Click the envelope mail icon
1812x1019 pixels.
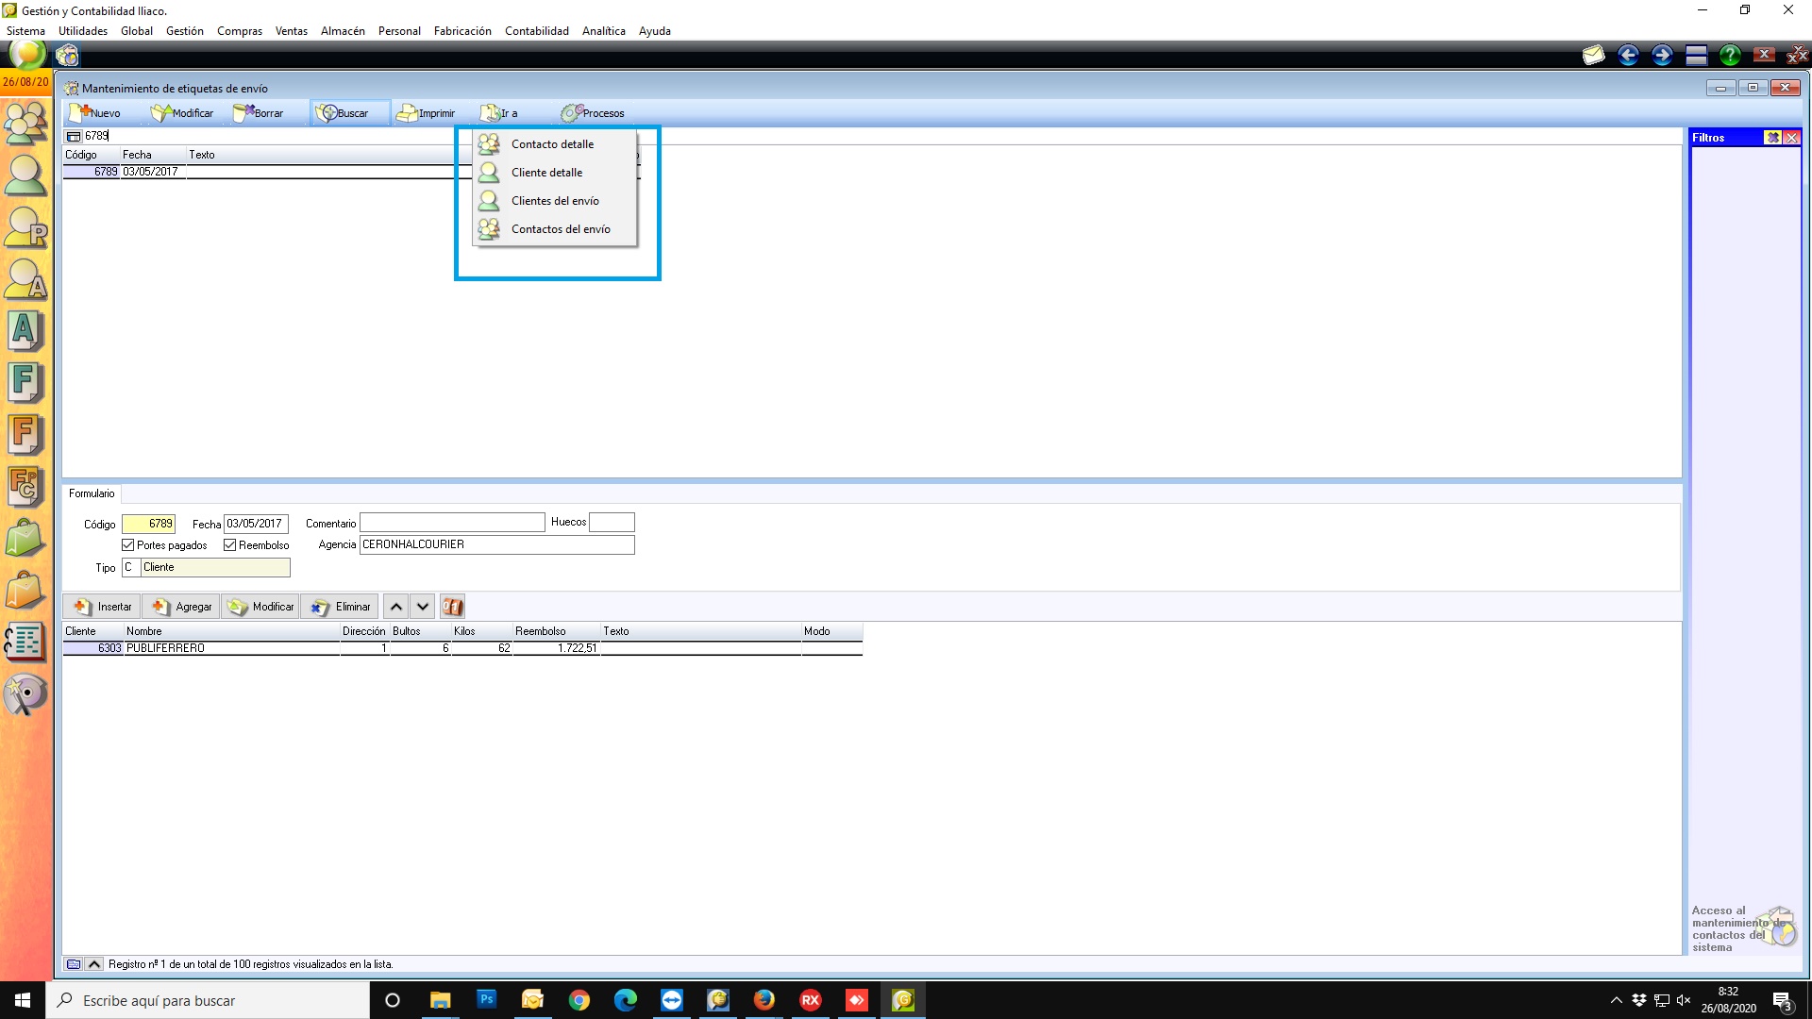click(x=1594, y=56)
